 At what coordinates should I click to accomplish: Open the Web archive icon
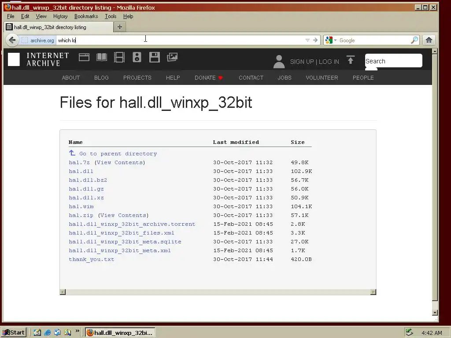(x=84, y=57)
